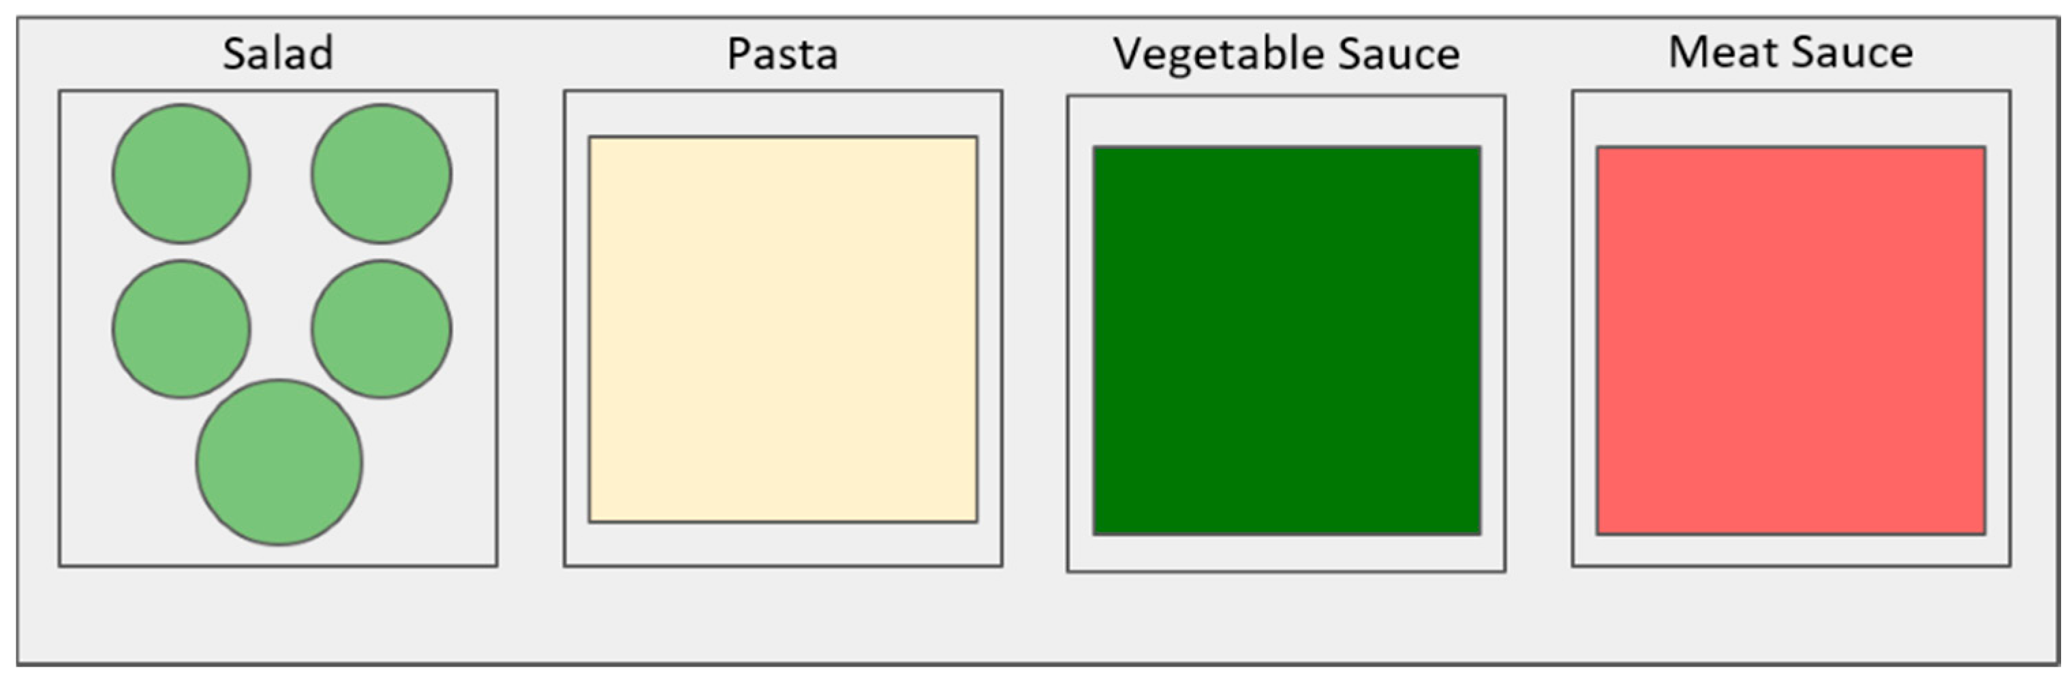Image resolution: width=2072 pixels, height=687 pixels.
Task: Click the top-left green salad circle
Action: 181,174
